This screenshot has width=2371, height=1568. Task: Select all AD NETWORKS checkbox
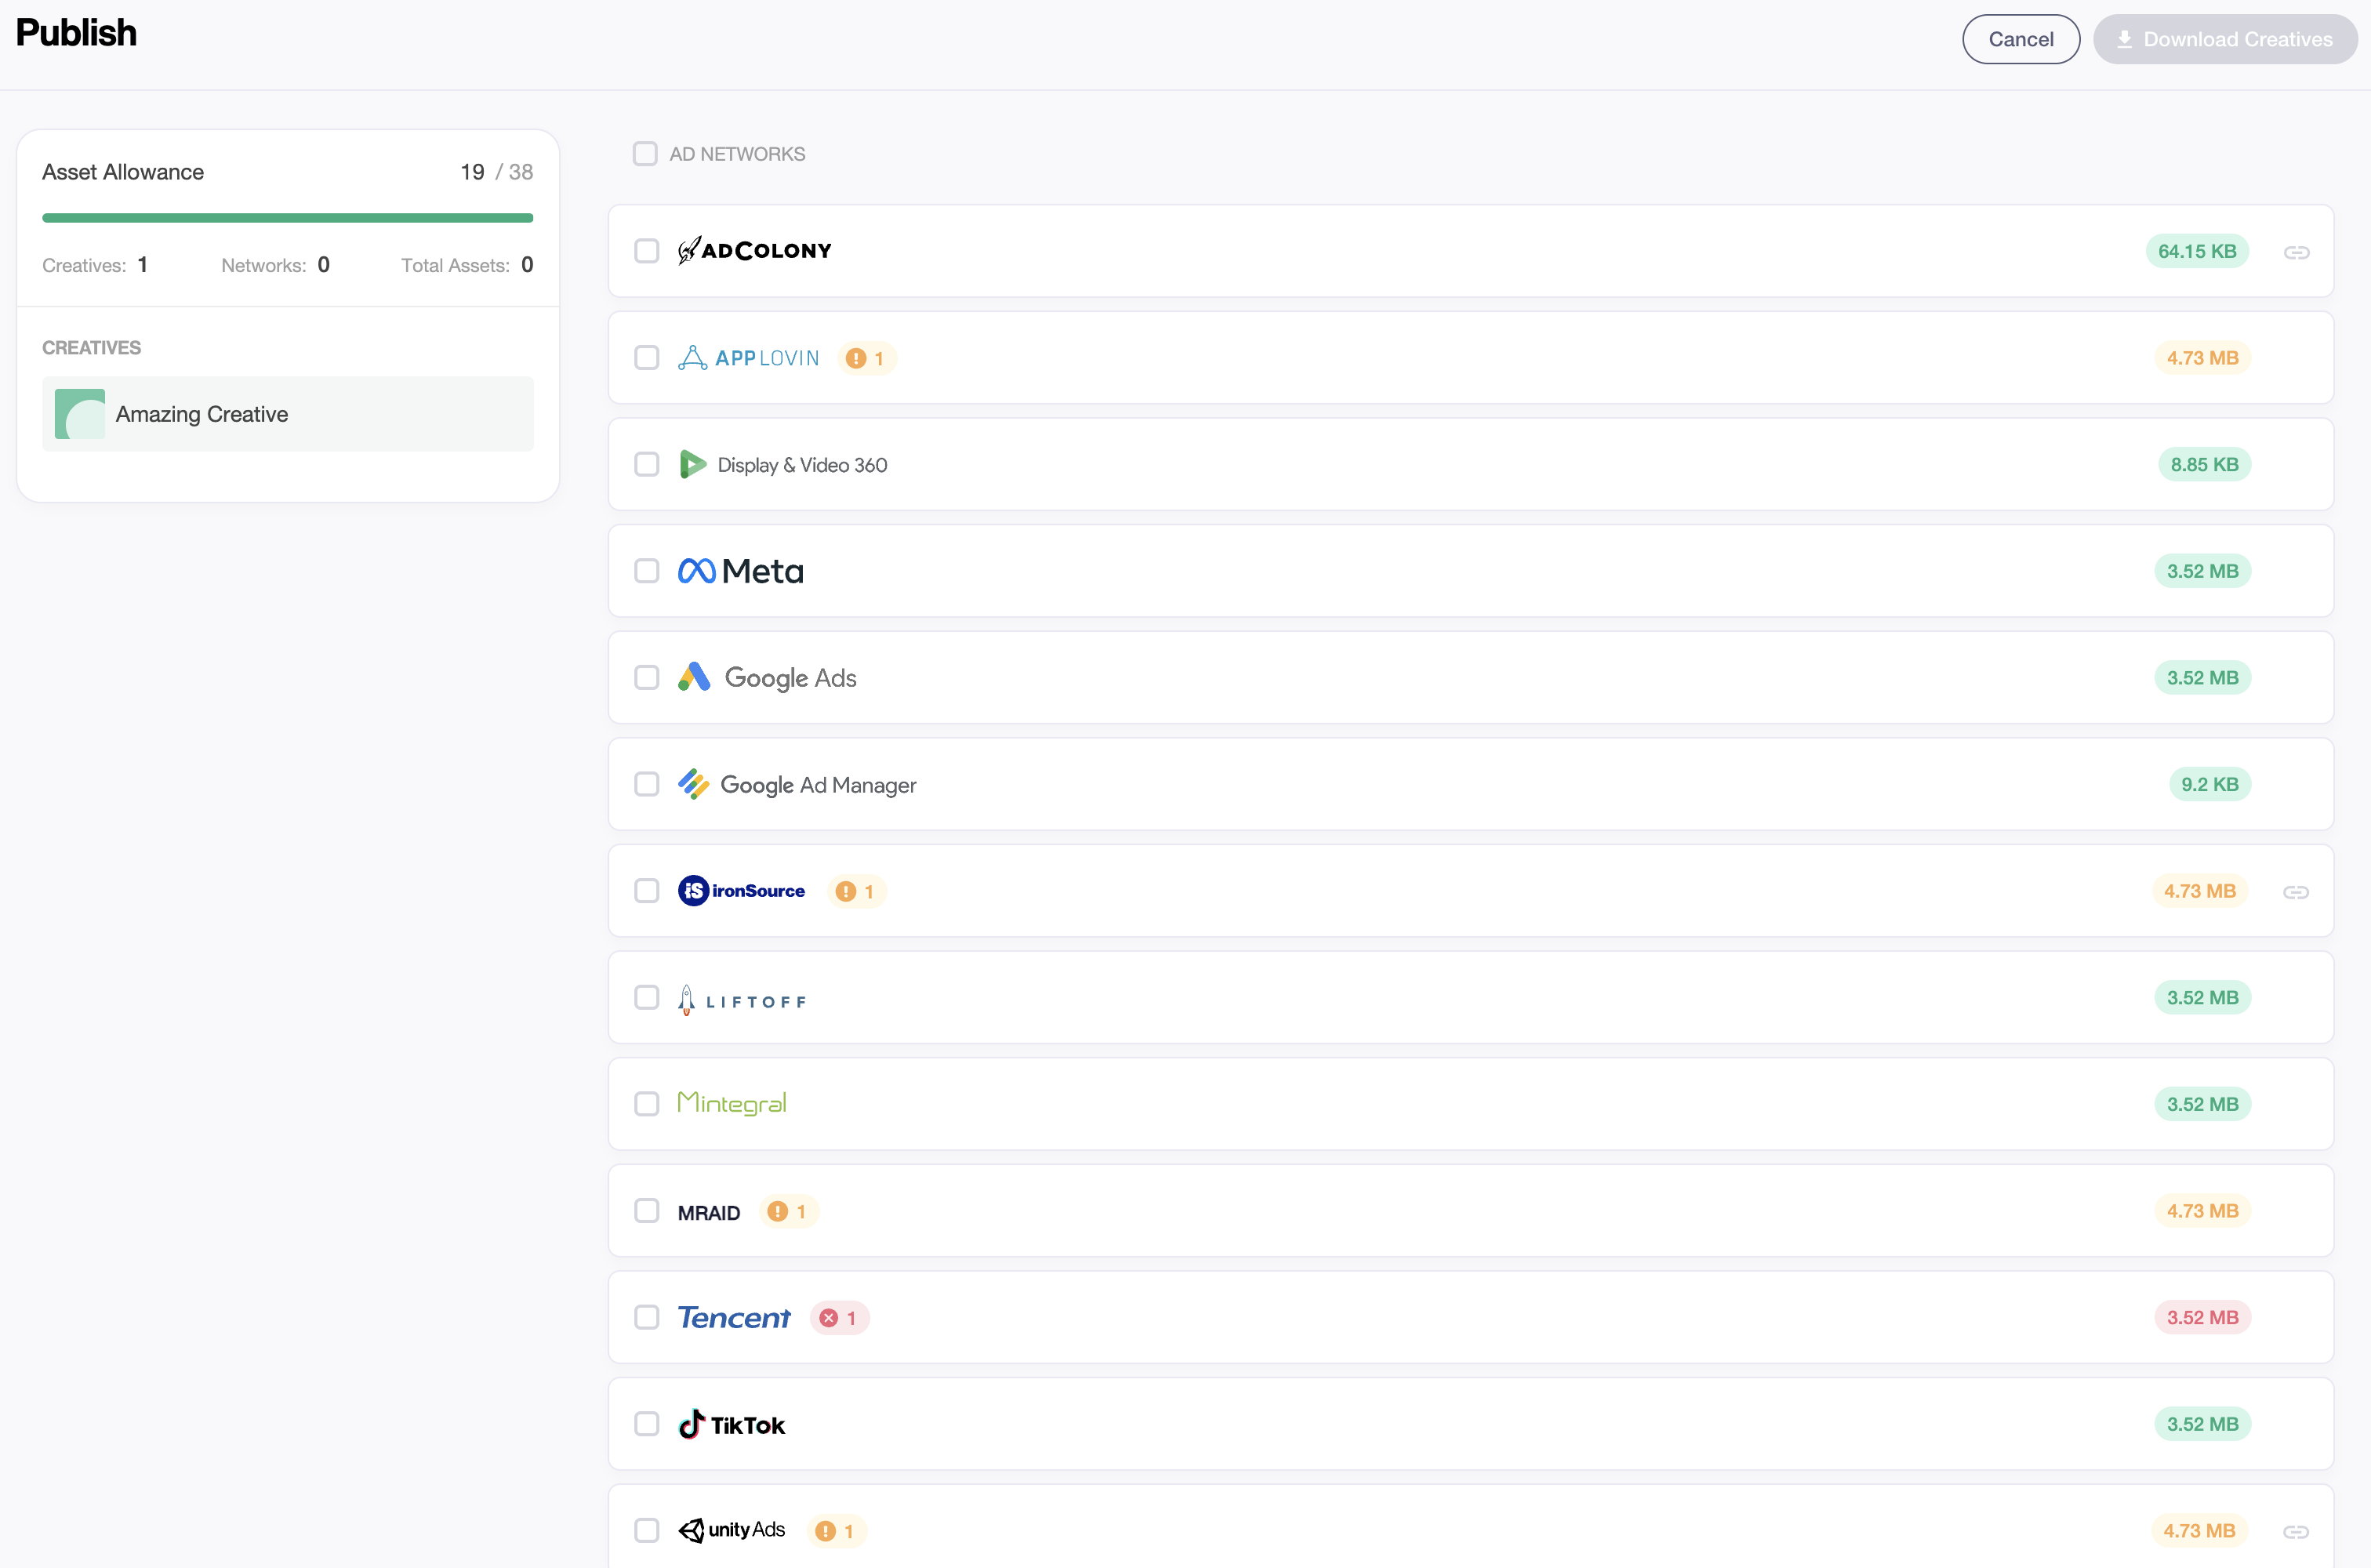pyautogui.click(x=645, y=154)
